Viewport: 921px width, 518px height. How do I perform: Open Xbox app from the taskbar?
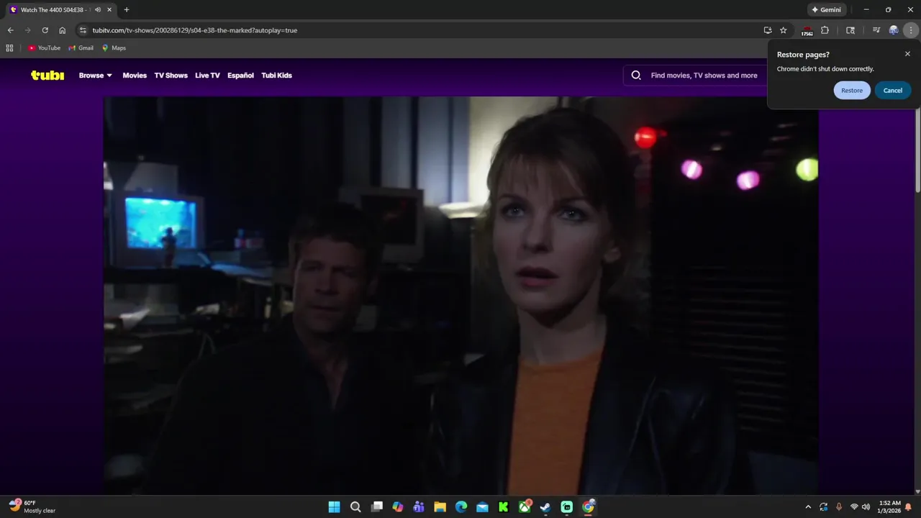click(525, 506)
